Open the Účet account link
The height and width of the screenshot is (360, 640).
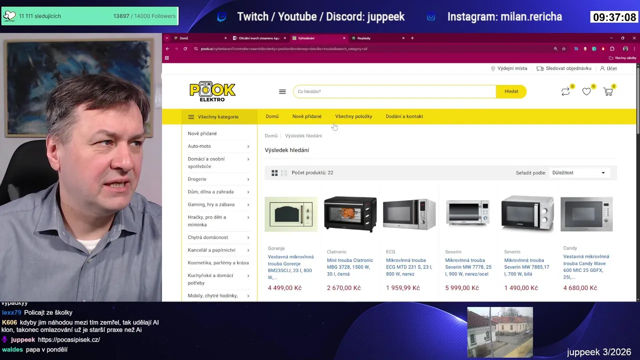point(608,68)
